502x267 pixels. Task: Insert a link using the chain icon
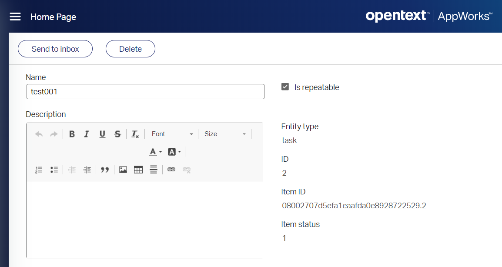(x=171, y=169)
